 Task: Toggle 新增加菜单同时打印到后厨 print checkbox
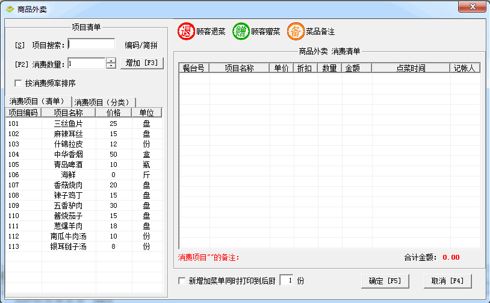click(x=182, y=281)
